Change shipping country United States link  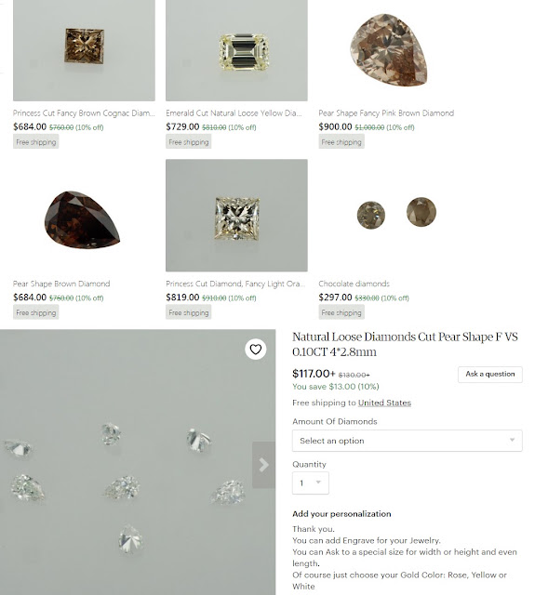tap(384, 403)
